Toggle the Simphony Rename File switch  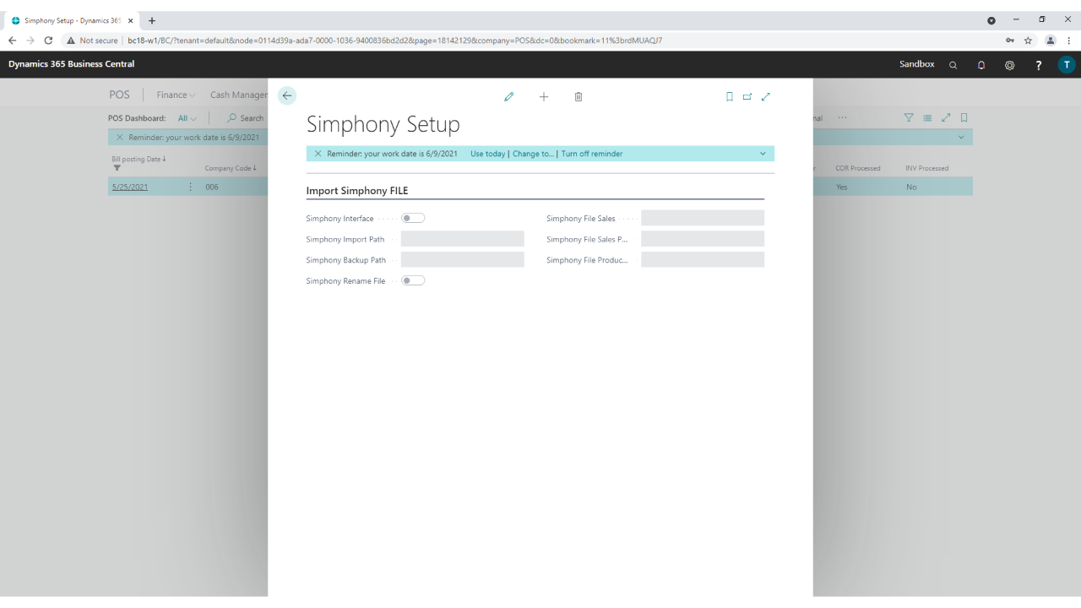pyautogui.click(x=413, y=280)
